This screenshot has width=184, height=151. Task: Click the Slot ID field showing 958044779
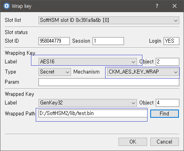pos(54,41)
